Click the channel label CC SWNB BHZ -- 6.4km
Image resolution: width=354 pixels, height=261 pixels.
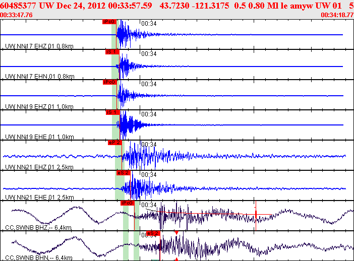click(x=38, y=228)
